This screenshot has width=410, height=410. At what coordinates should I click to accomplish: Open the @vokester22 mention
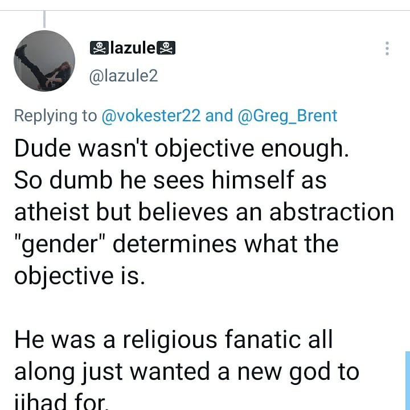coord(150,116)
